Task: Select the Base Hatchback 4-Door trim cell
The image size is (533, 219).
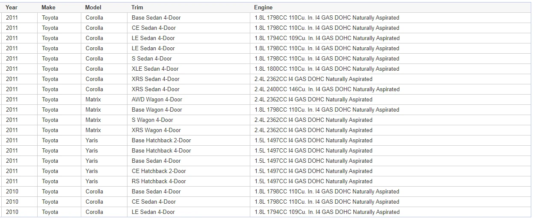Action: [161, 150]
